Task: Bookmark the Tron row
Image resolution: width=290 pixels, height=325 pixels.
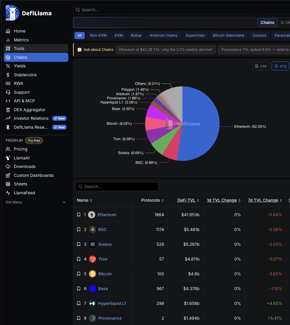Action: pyautogui.click(x=79, y=259)
